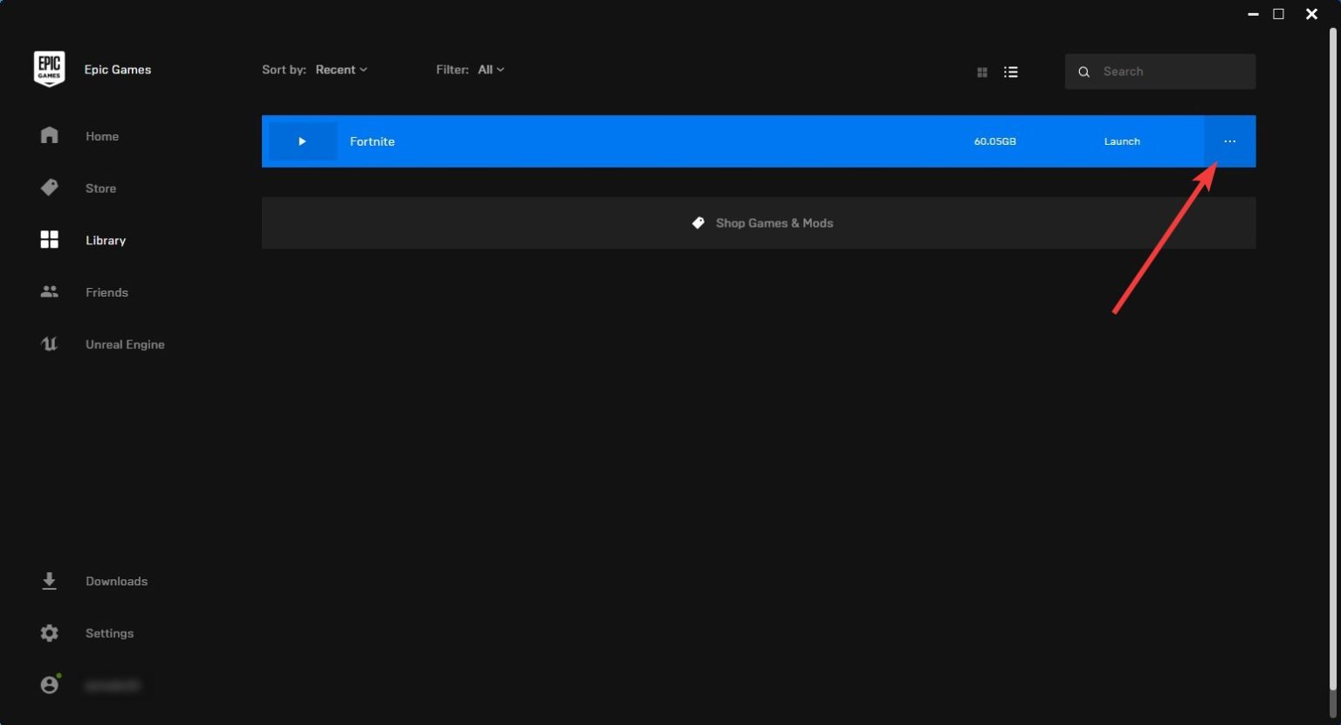Open Unreal Engine sidebar entry
Viewport: 1341px width, 725px height.
[125, 345]
